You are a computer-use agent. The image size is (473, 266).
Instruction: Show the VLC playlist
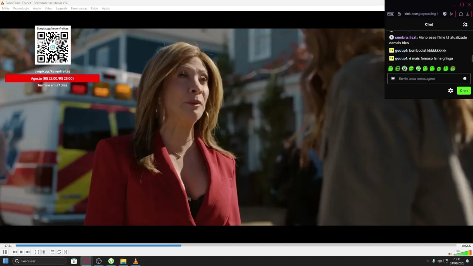(x=52, y=252)
